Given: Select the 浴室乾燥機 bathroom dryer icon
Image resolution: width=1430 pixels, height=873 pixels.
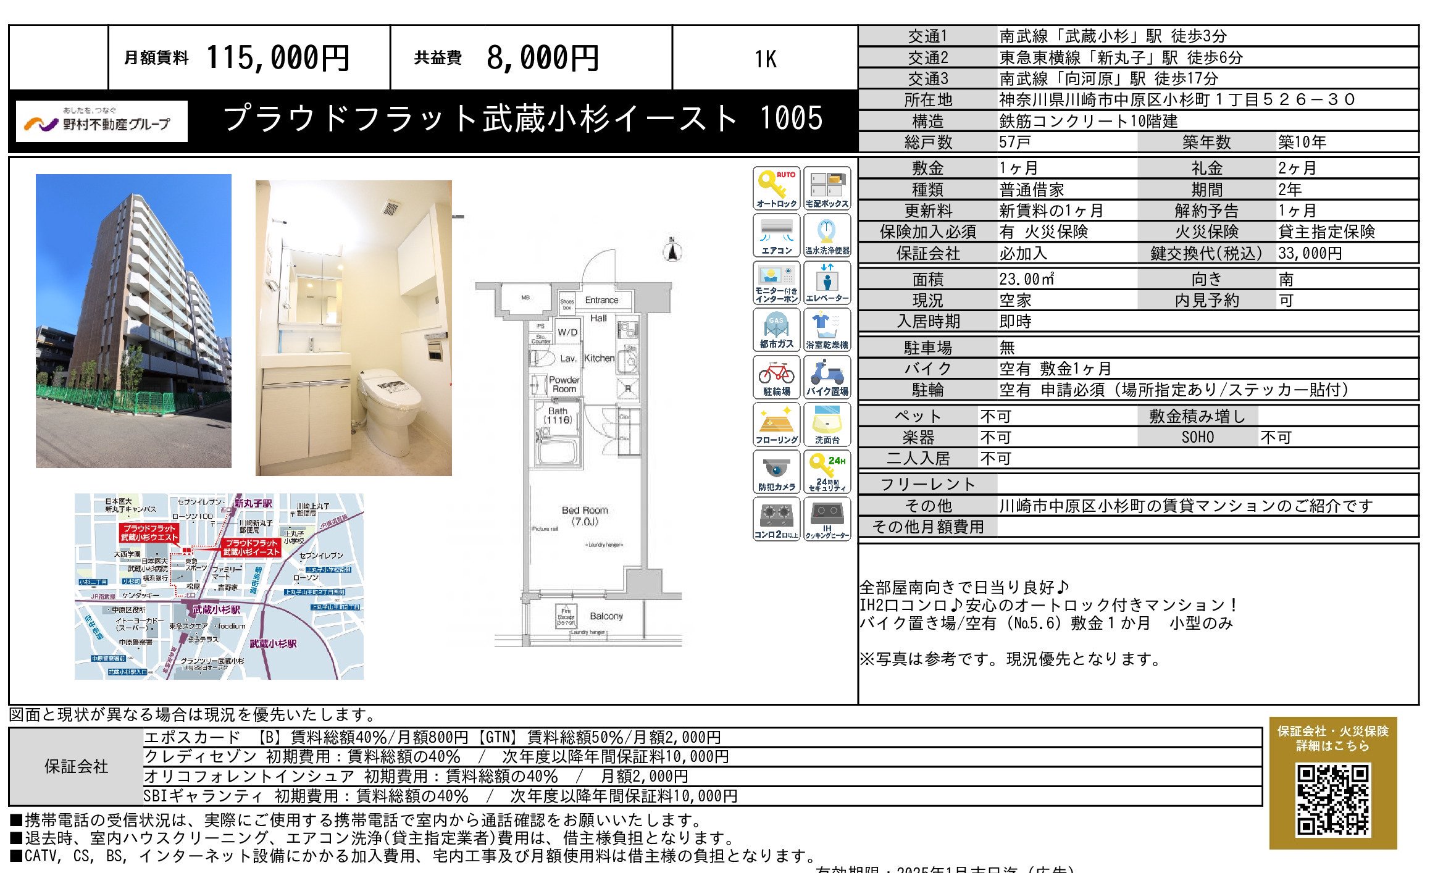Looking at the screenshot, I should point(827,330).
